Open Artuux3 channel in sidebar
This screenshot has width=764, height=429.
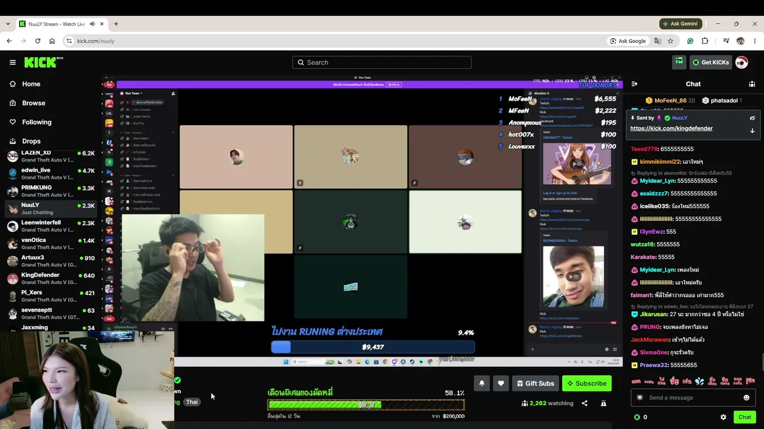50,261
